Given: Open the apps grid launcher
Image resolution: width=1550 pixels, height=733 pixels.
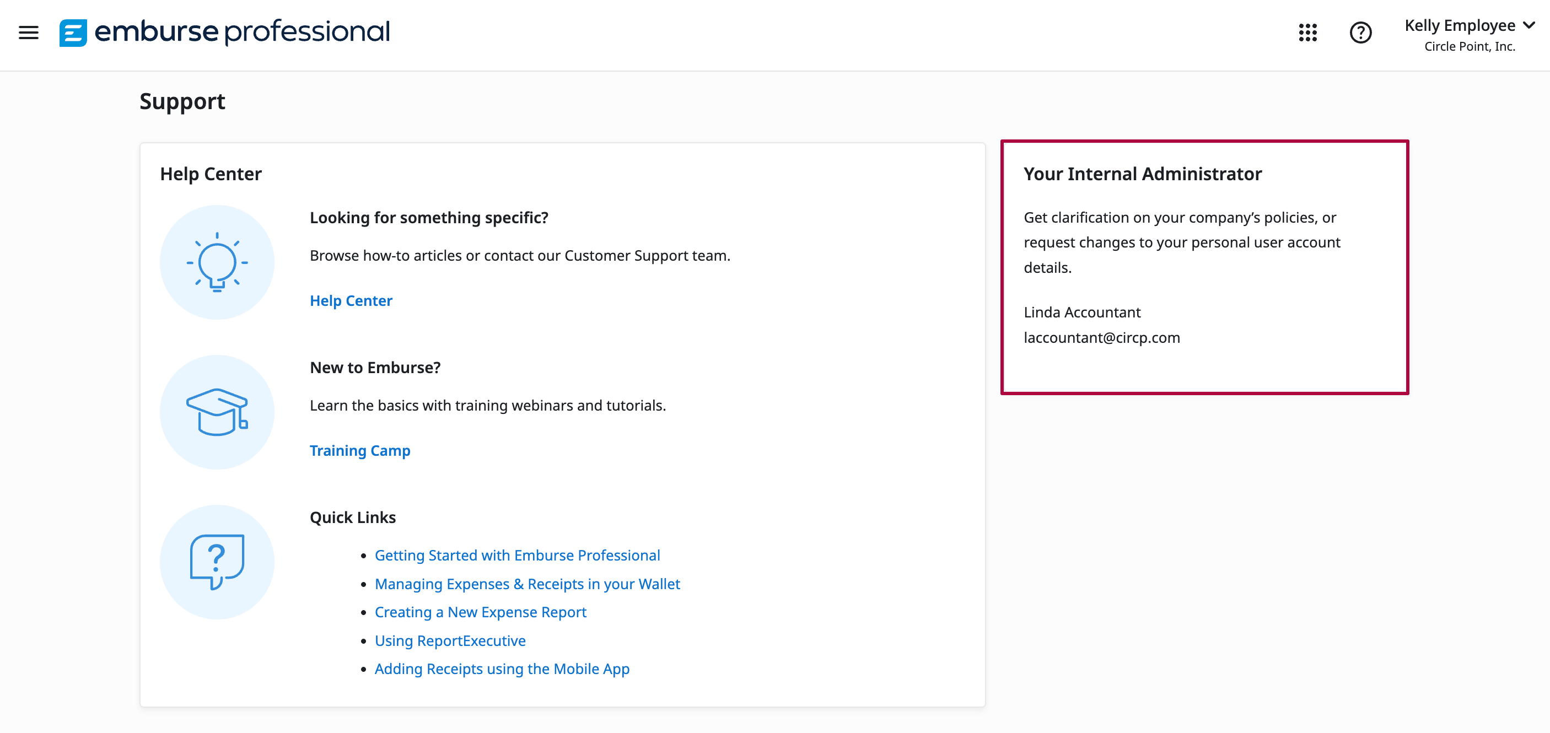Looking at the screenshot, I should point(1307,33).
